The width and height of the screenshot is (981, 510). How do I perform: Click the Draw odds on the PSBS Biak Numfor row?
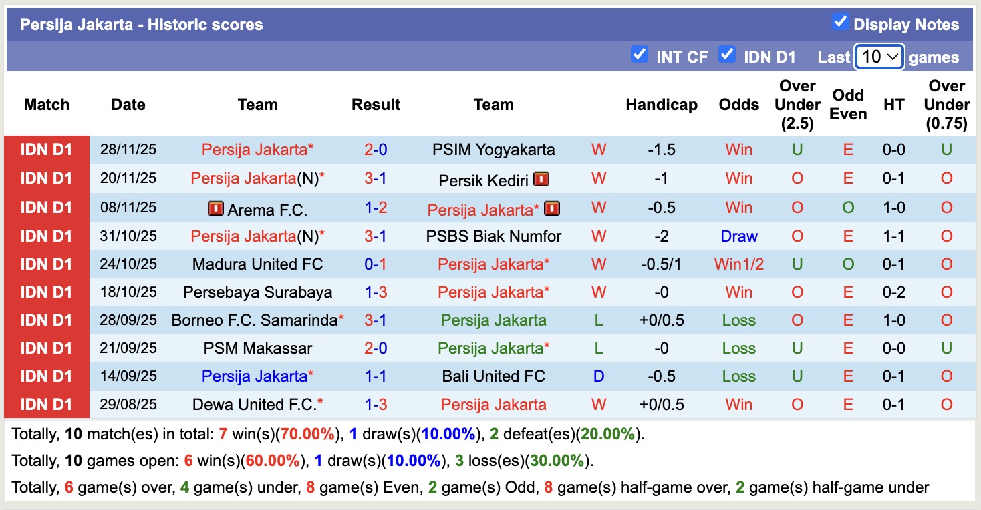pos(738,236)
